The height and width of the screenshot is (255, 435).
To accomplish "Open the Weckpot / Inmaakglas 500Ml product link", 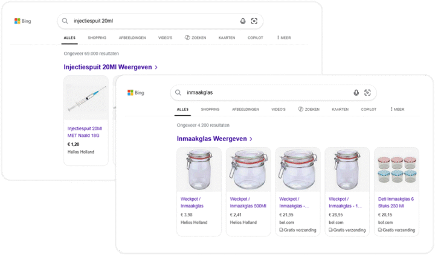I will pyautogui.click(x=248, y=203).
